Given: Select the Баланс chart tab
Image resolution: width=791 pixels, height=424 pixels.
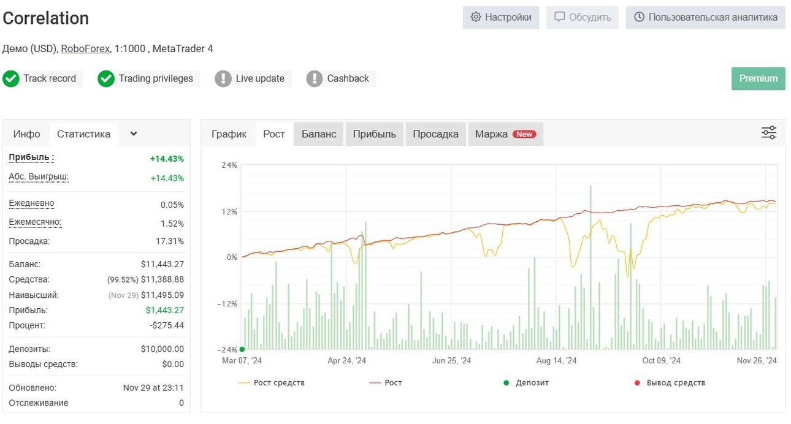Looking at the screenshot, I should click(319, 134).
